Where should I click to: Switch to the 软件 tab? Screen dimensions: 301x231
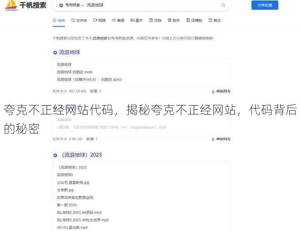[x=174, y=20]
